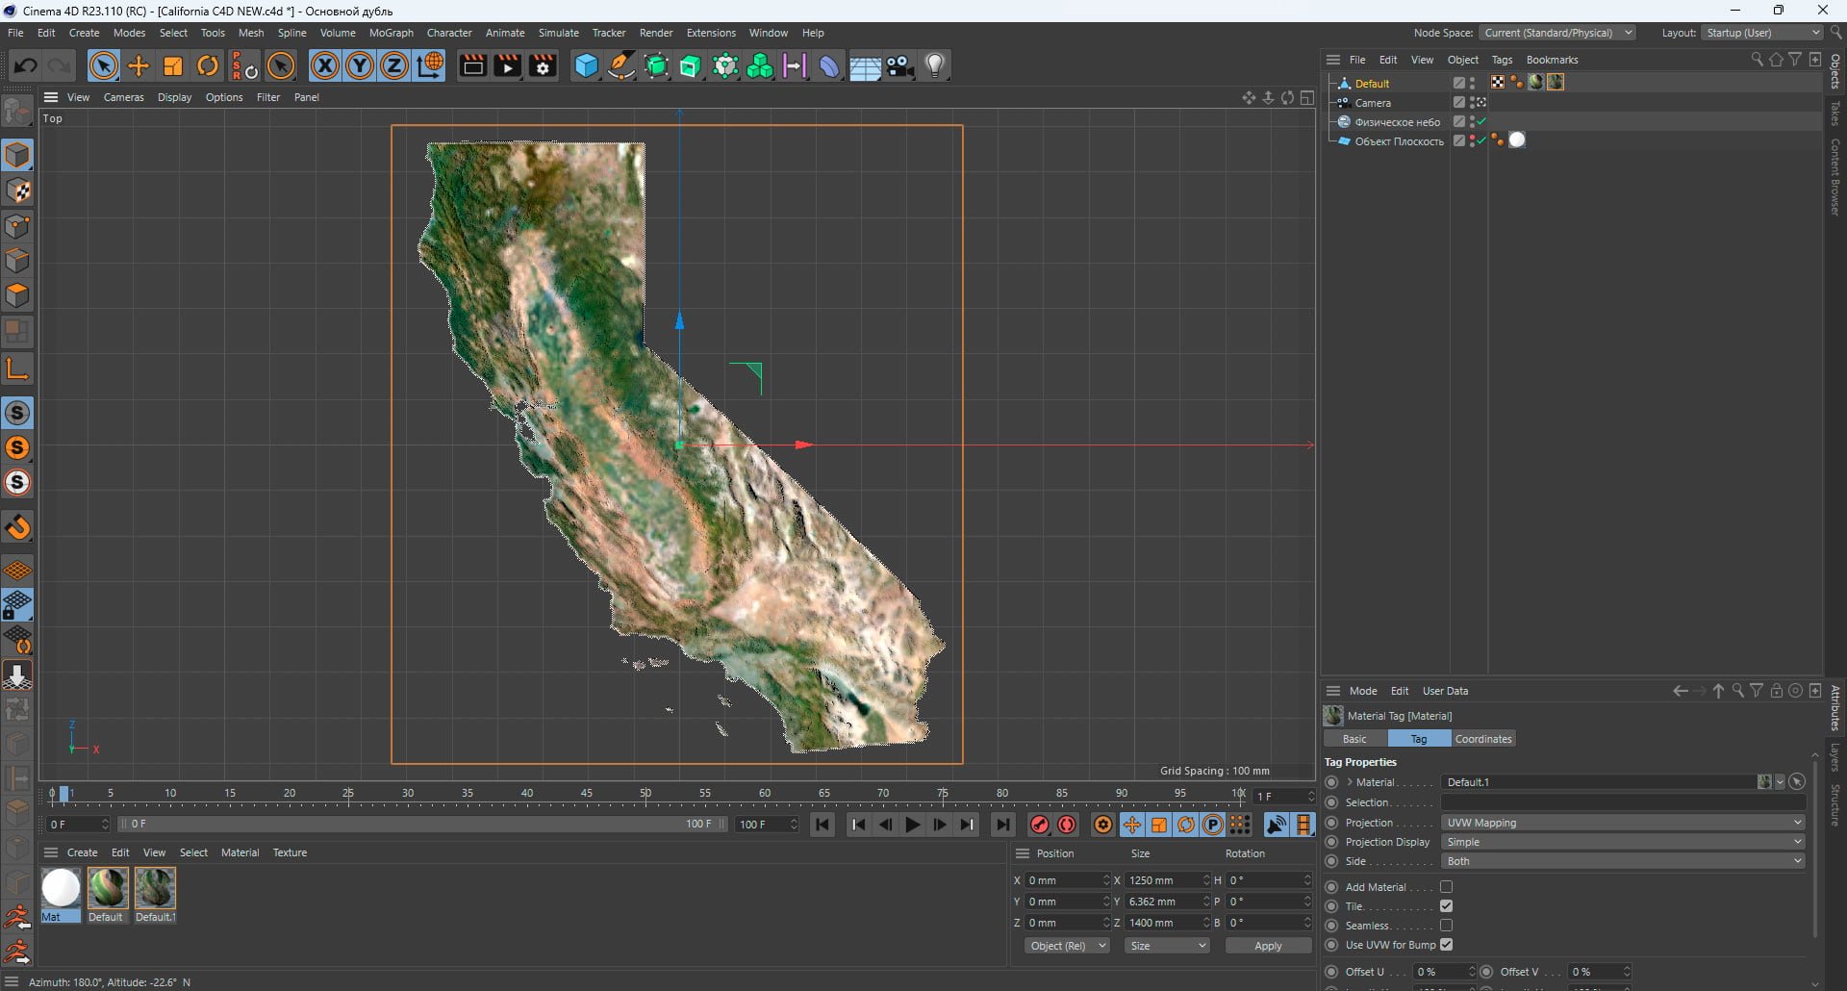
Task: Open Edit Render Settings icon
Action: [544, 65]
